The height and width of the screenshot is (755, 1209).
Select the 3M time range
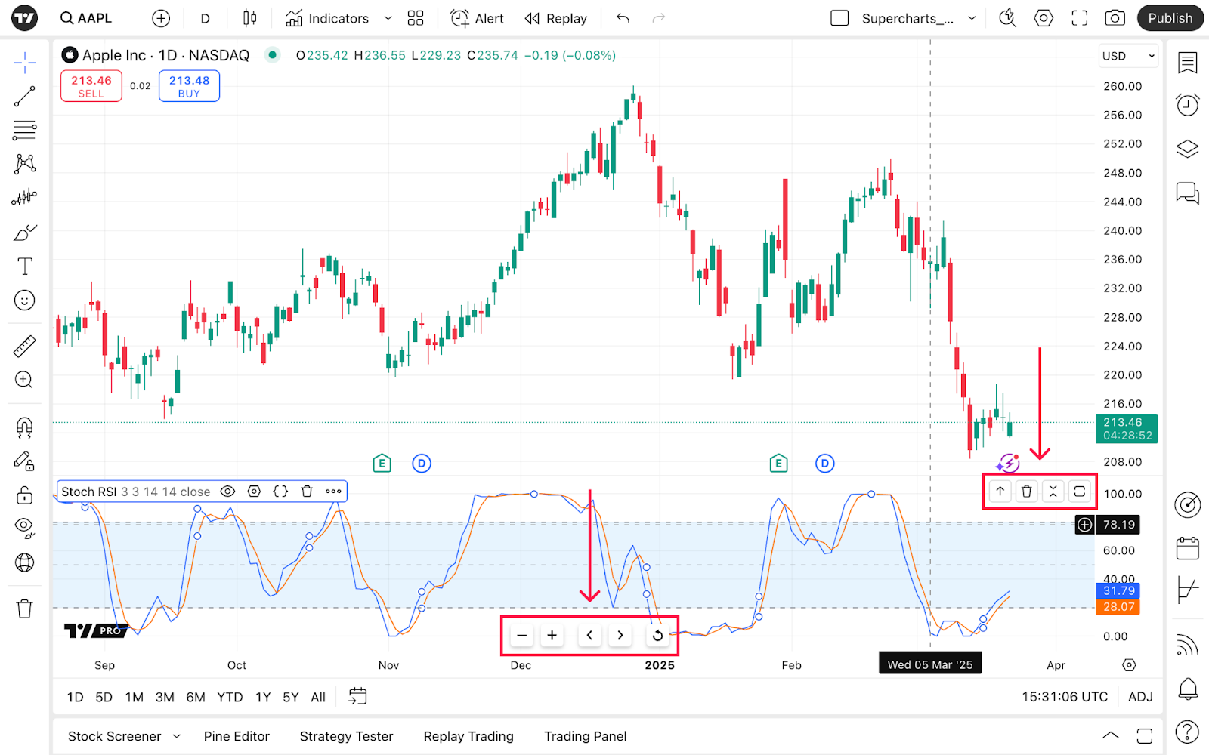tap(165, 697)
